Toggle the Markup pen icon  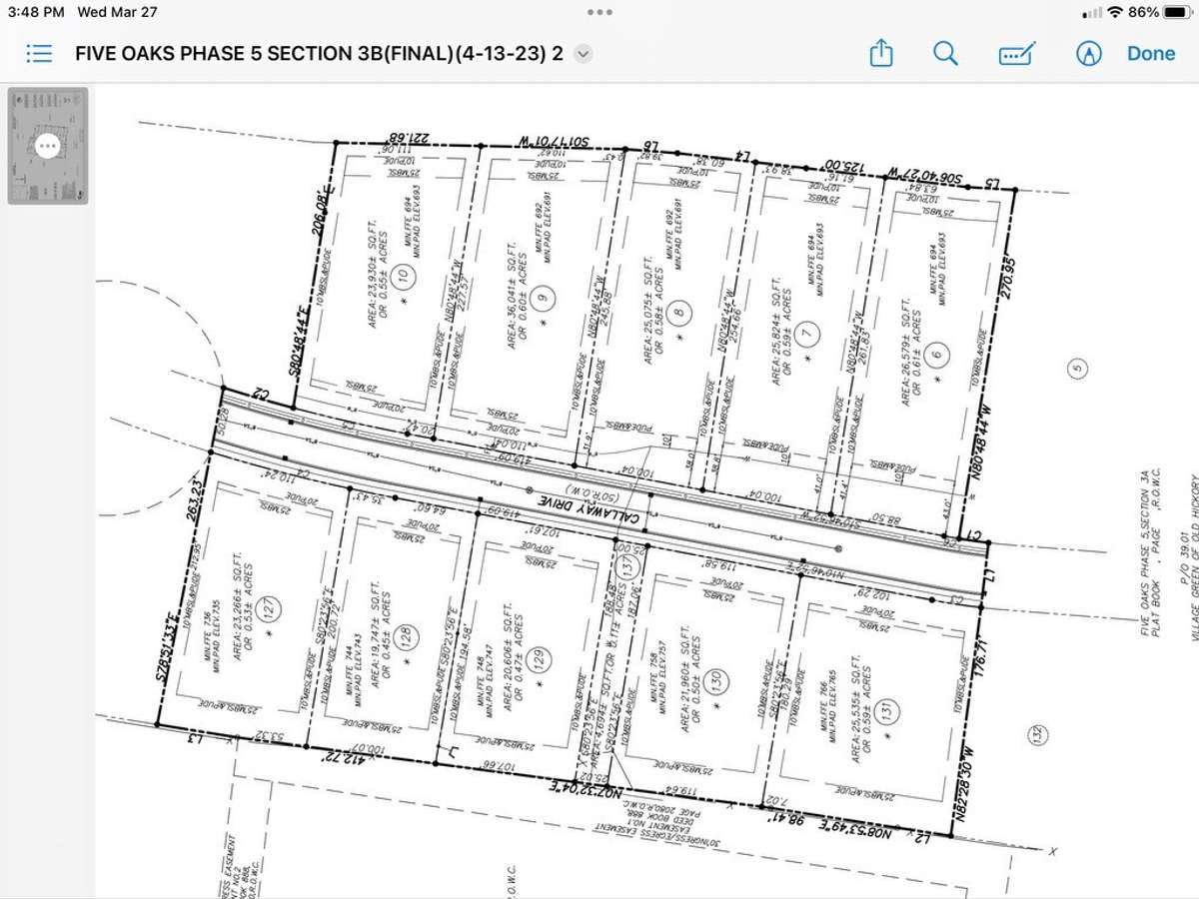(1088, 53)
